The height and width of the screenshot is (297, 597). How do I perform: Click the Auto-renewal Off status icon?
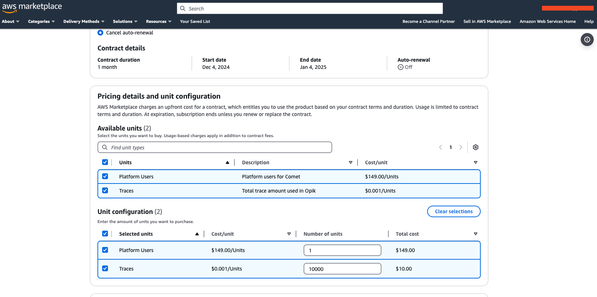click(x=401, y=67)
